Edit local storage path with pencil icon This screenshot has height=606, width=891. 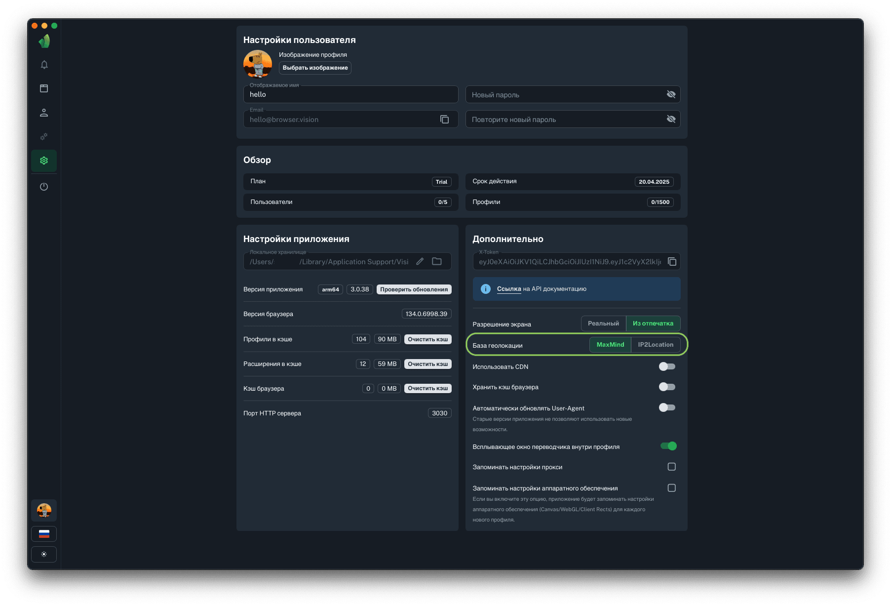click(x=420, y=262)
